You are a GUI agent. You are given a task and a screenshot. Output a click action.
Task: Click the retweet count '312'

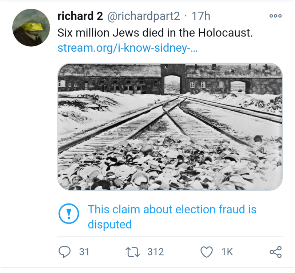point(156,252)
